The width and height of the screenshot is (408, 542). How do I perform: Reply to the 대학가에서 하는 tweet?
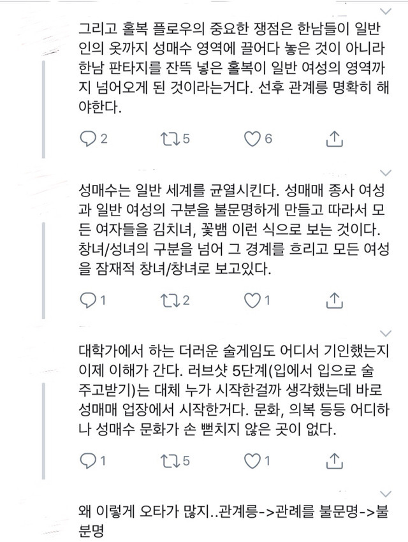(88, 460)
